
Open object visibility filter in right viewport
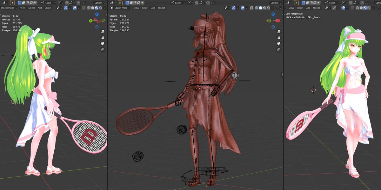point(327,8)
